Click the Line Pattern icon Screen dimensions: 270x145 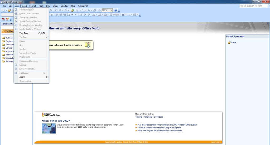click(x=129, y=15)
